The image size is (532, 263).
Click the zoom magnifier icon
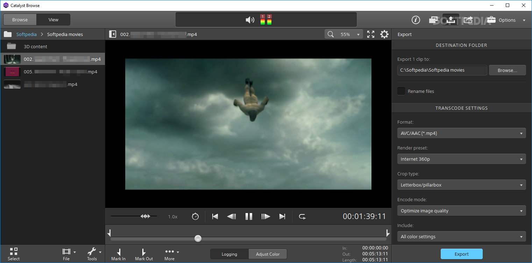330,34
